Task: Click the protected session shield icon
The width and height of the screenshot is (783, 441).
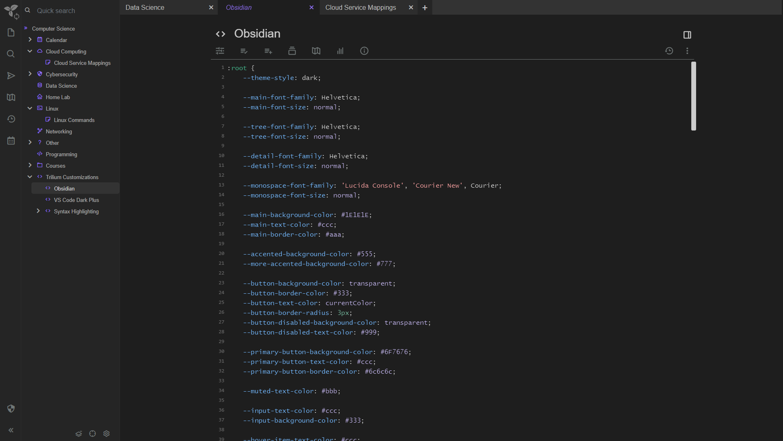Action: tap(11, 409)
